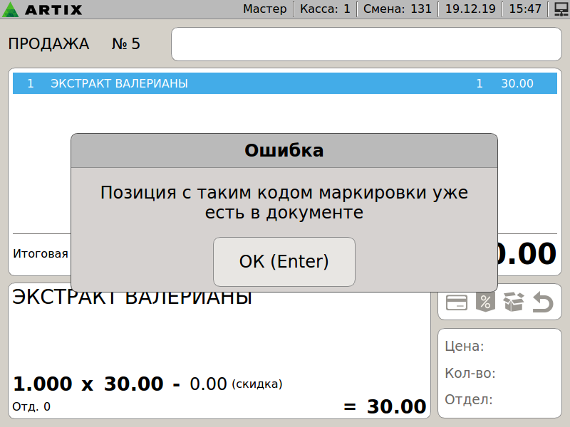Click the Ошибка dialog title
Image resolution: width=570 pixels, height=427 pixels.
pos(284,151)
